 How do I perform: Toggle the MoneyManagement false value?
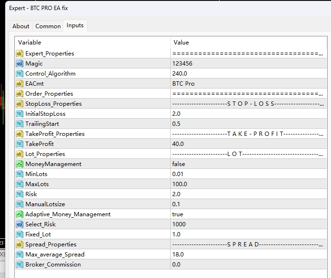tap(178, 164)
